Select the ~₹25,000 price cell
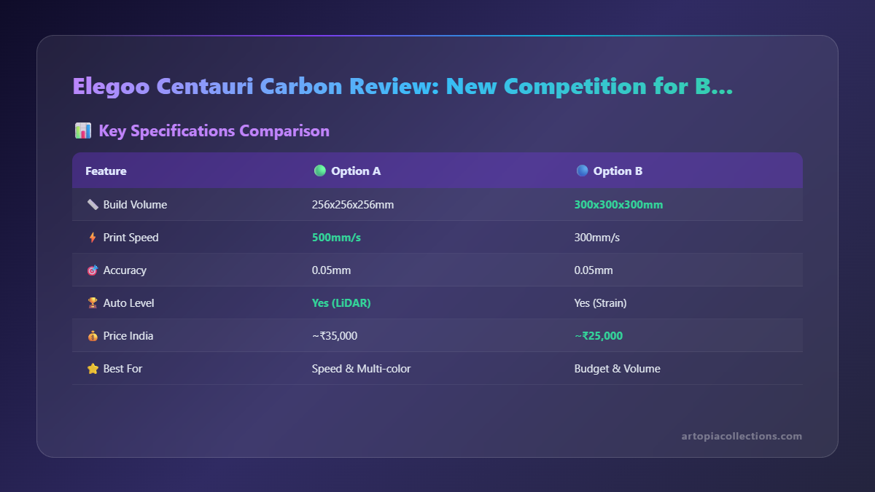The height and width of the screenshot is (492, 875). click(599, 336)
